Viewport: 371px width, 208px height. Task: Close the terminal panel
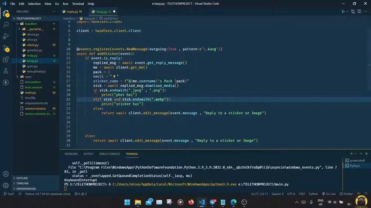[x=366, y=154]
